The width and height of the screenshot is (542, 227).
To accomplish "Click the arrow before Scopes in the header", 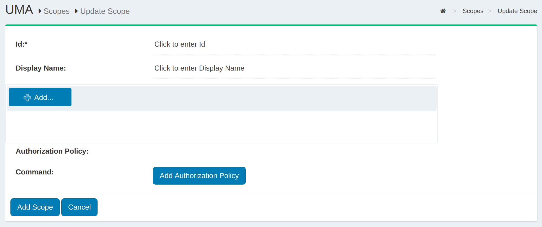I will point(40,11).
